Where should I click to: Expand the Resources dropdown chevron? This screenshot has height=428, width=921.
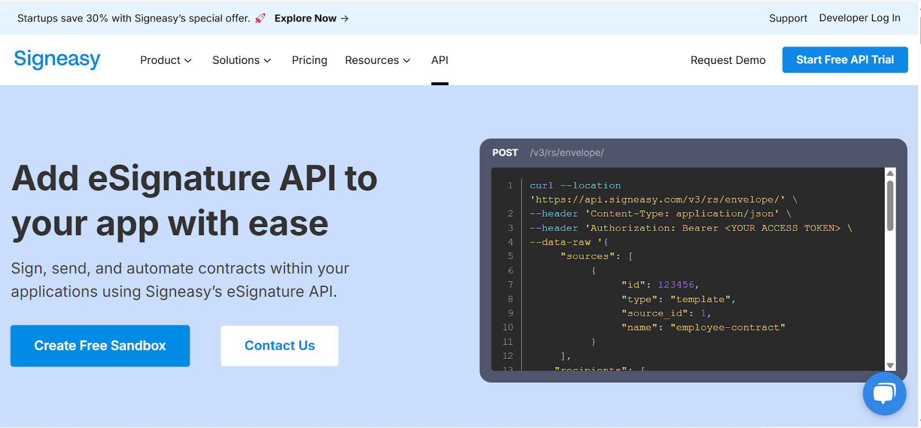point(406,60)
